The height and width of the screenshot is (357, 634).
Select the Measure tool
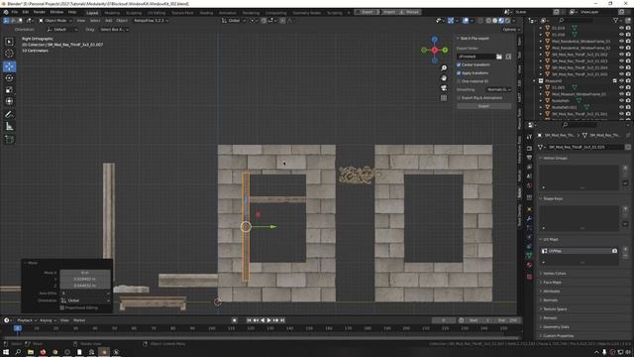pos(9,126)
